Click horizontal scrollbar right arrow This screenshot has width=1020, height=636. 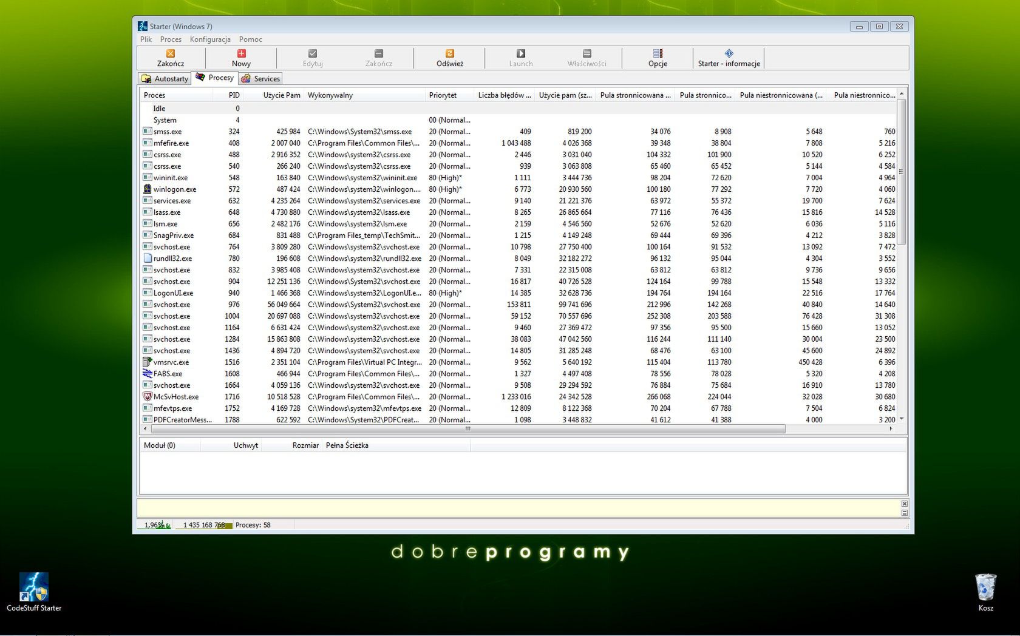(891, 428)
